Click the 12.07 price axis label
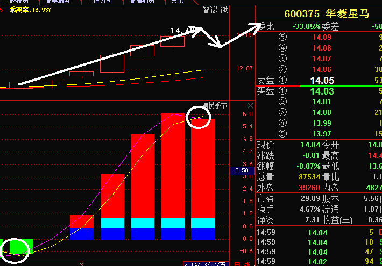382x266 pixels. click(245, 68)
